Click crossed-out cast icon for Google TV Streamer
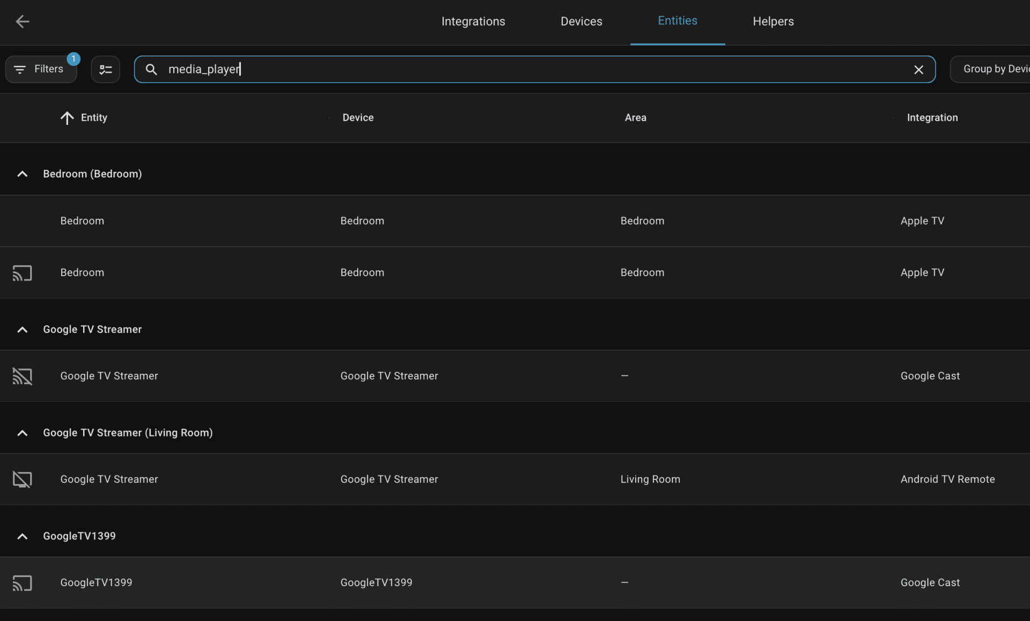The width and height of the screenshot is (1030, 621). tap(23, 376)
